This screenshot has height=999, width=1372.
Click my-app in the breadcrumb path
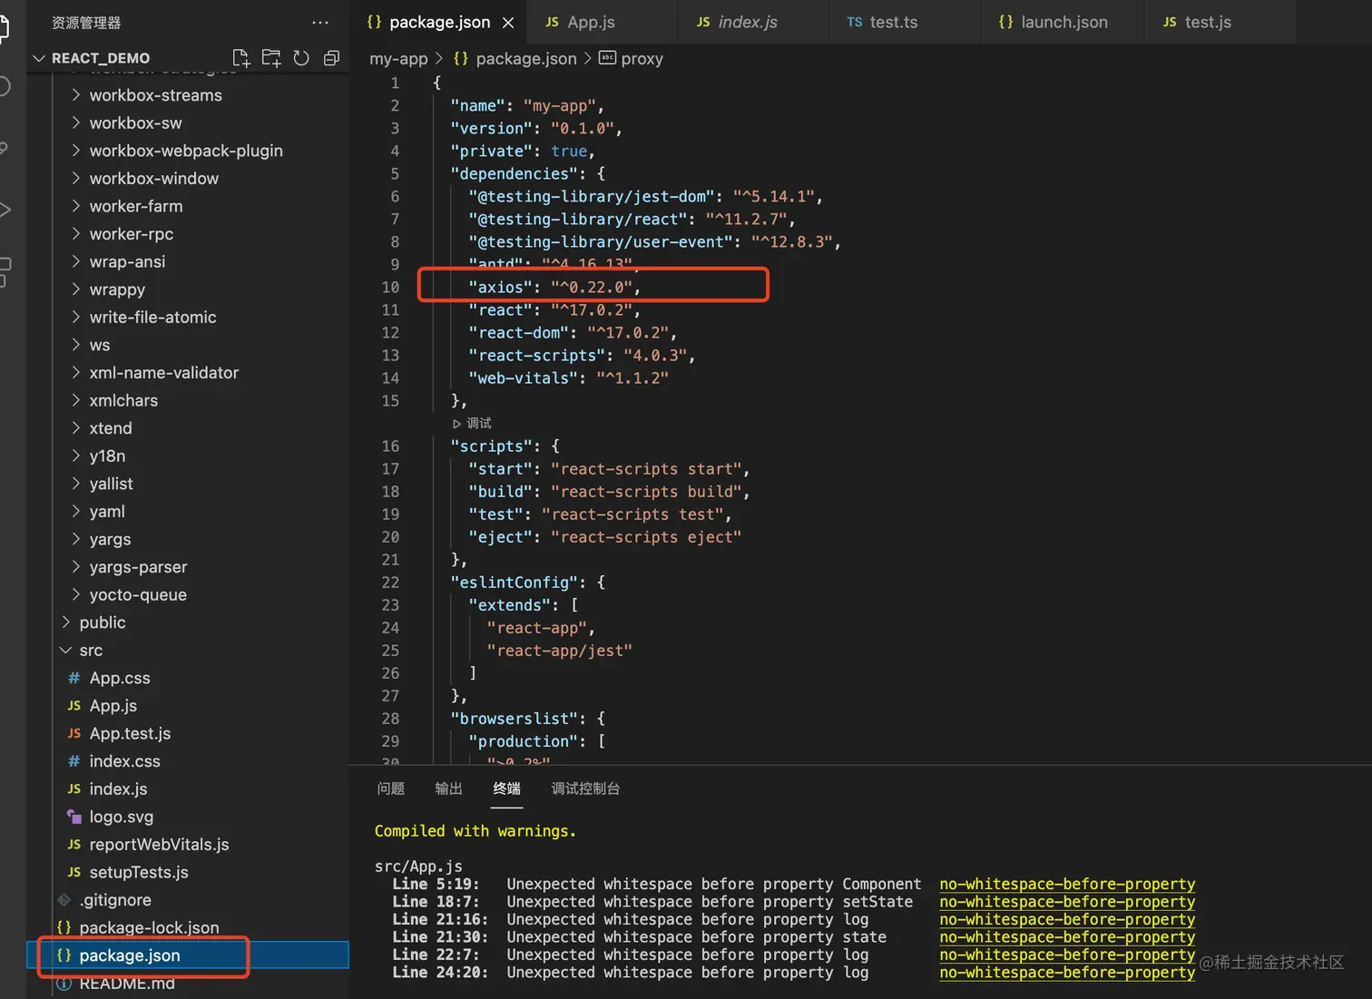(398, 59)
